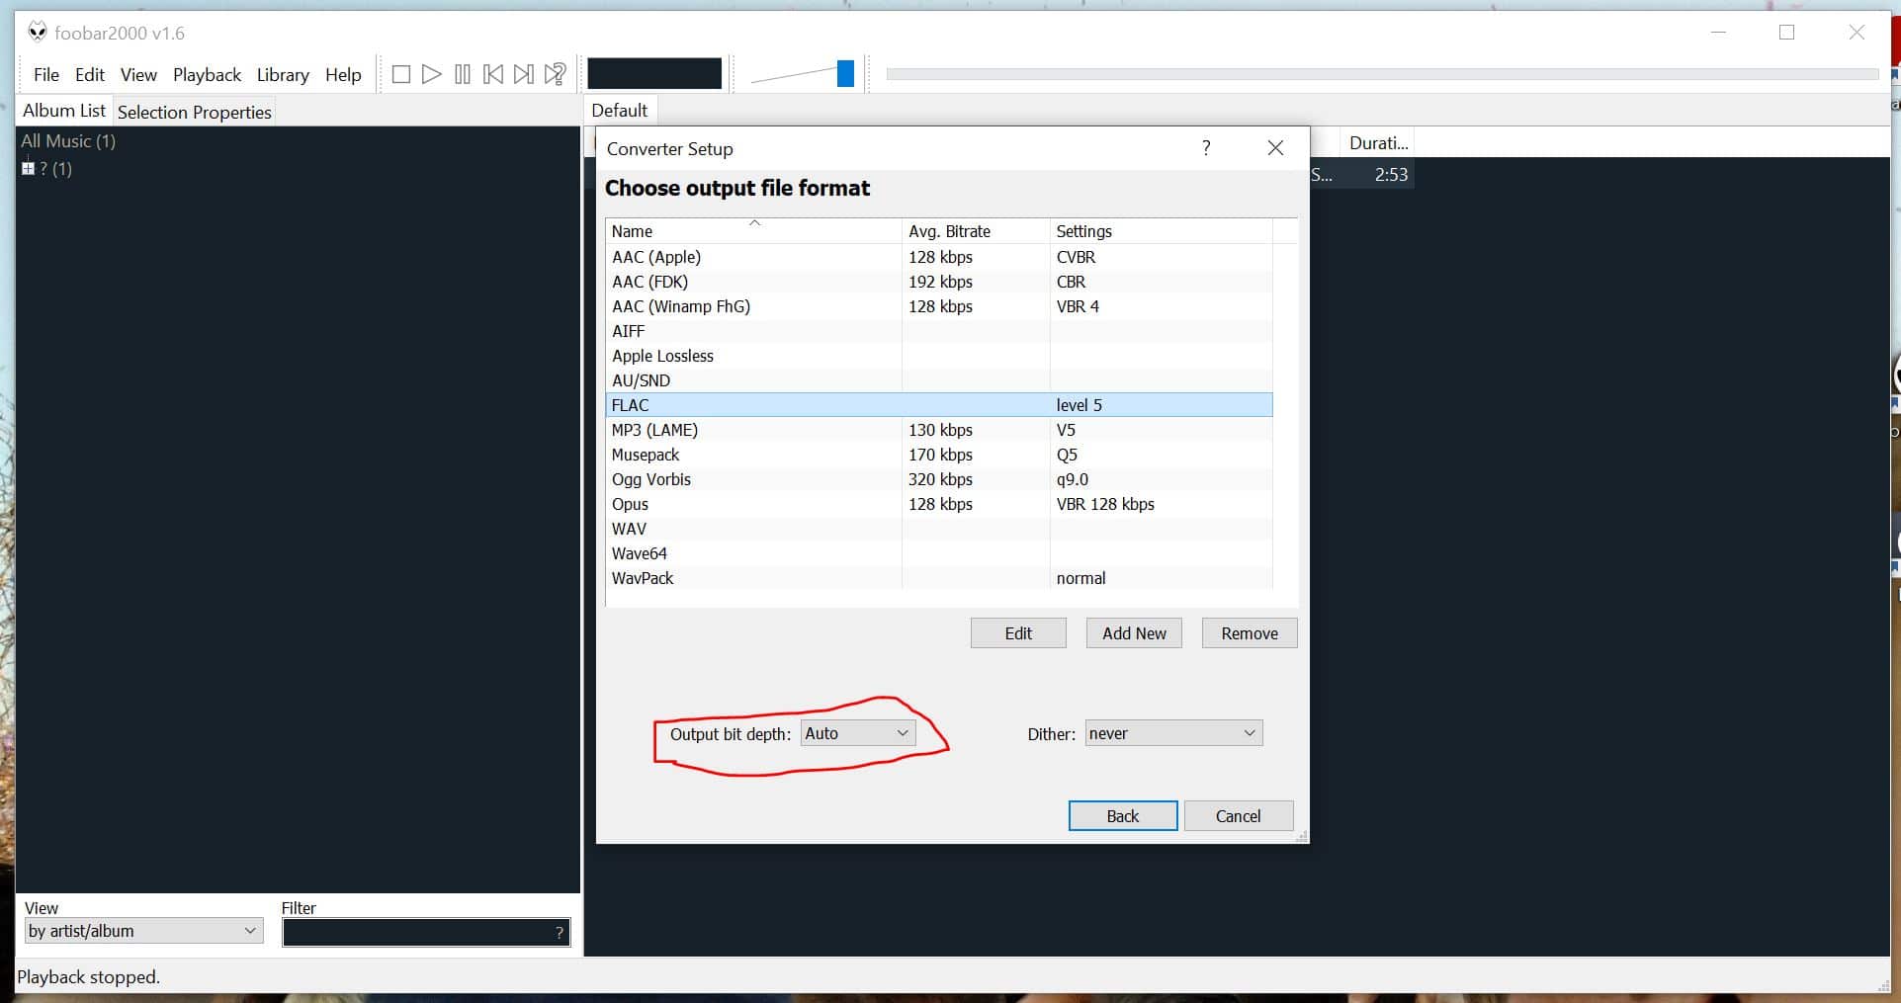
Task: Select the AAC (Winamp FhG) format row
Action: (x=939, y=306)
